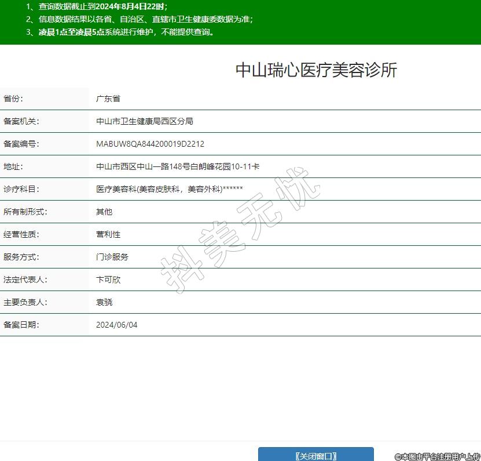481x461 pixels.
Task: Click the main person in charge 袁骁
Action: [104, 302]
